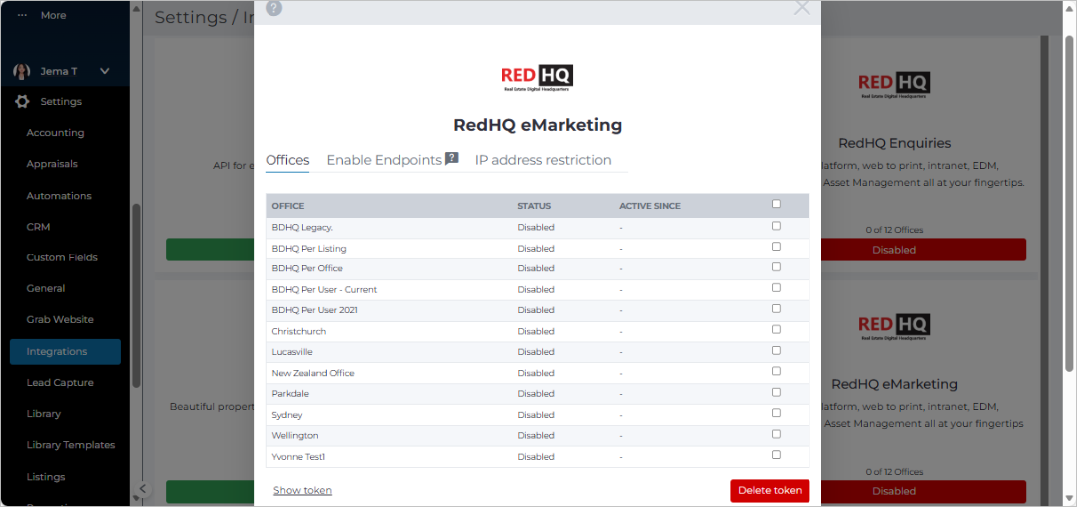This screenshot has width=1078, height=507.
Task: Toggle the select-all offices header checkbox
Action: (x=777, y=204)
